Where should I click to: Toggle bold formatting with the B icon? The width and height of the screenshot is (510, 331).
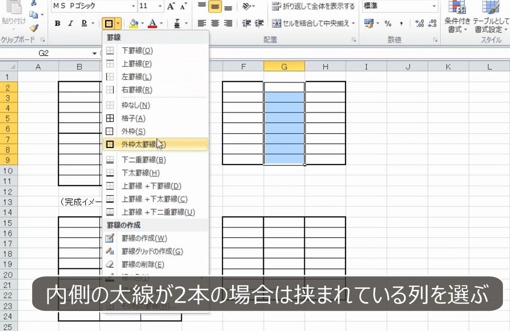tap(57, 23)
